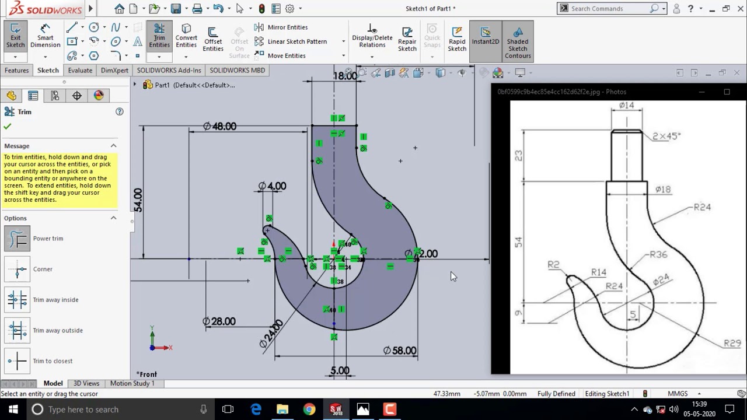Click the Offset Entities tool
This screenshot has height=420, width=747.
click(x=213, y=40)
